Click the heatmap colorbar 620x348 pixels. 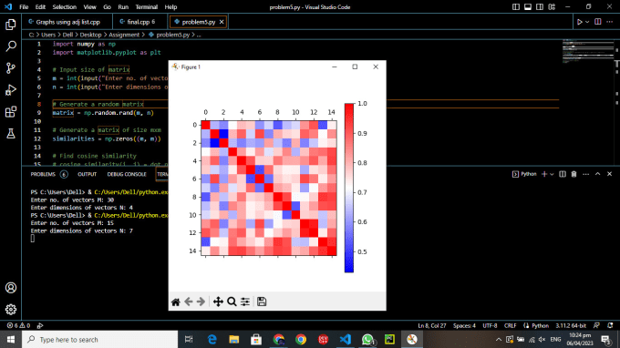click(x=348, y=188)
